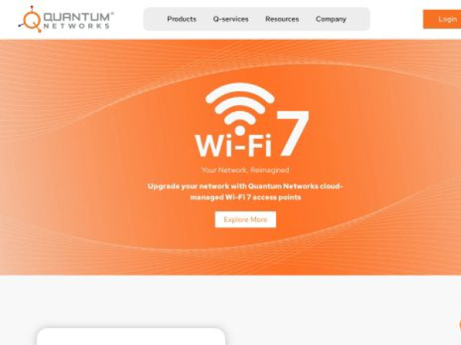Open the orange floating widget at the page edge
The height and width of the screenshot is (345, 461).
click(x=459, y=324)
